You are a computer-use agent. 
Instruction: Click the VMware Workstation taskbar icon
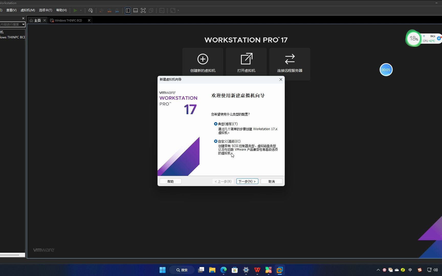coord(280,270)
